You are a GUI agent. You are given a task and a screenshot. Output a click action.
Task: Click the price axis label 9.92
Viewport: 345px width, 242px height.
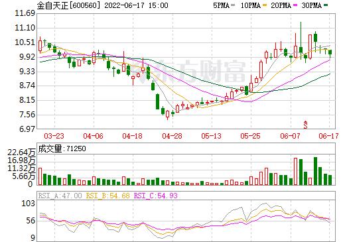pos(27,57)
